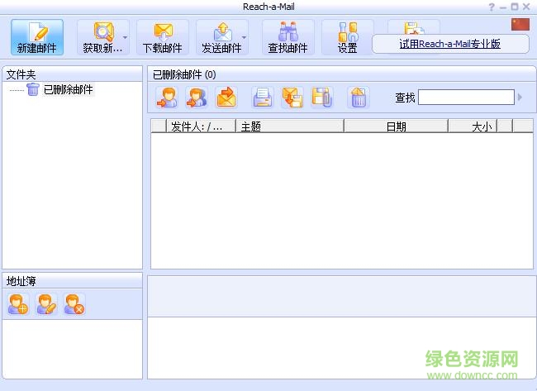
Task: Open 查找邮件 (find mail) binoculars tool
Action: 288,38
